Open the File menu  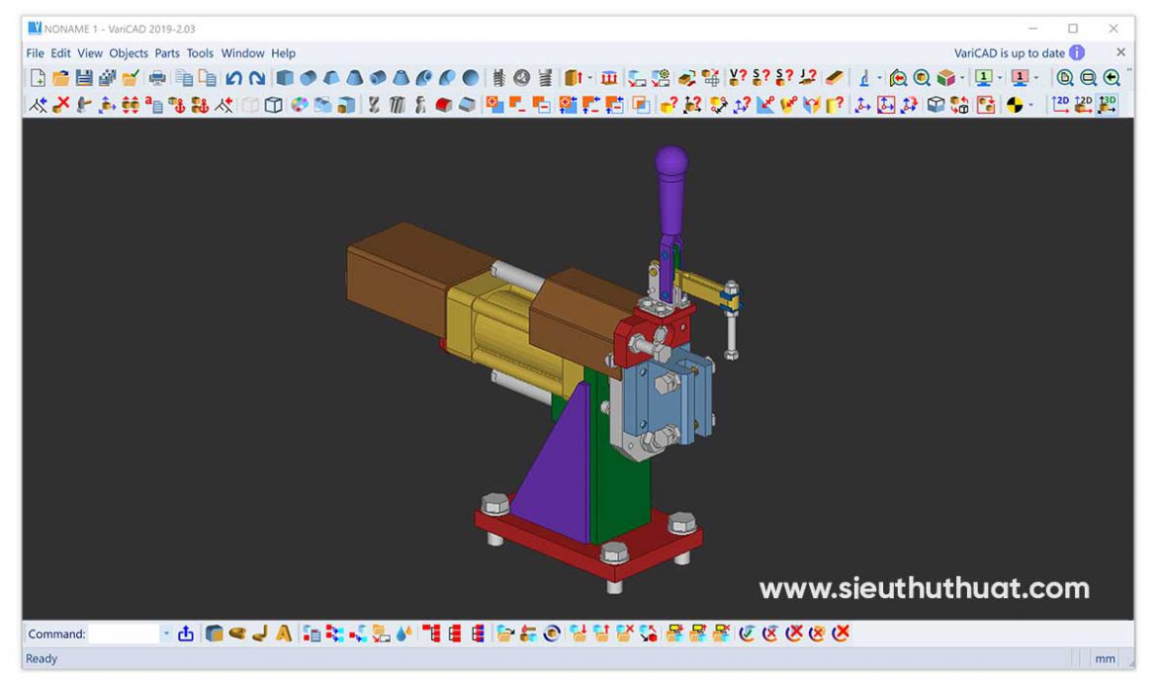(35, 53)
